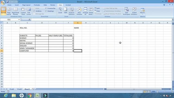Click Hide window button
The image size is (174, 98).
coord(97,11)
